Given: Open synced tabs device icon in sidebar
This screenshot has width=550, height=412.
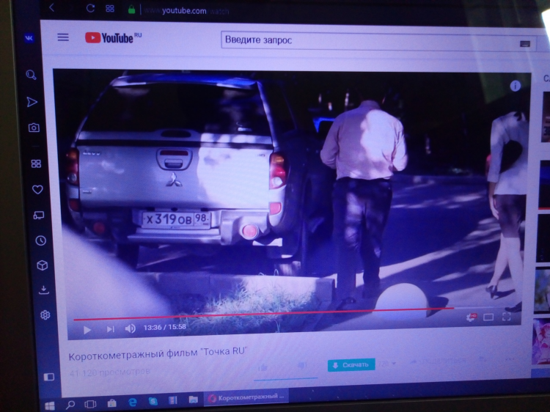Looking at the screenshot, I should click(39, 216).
